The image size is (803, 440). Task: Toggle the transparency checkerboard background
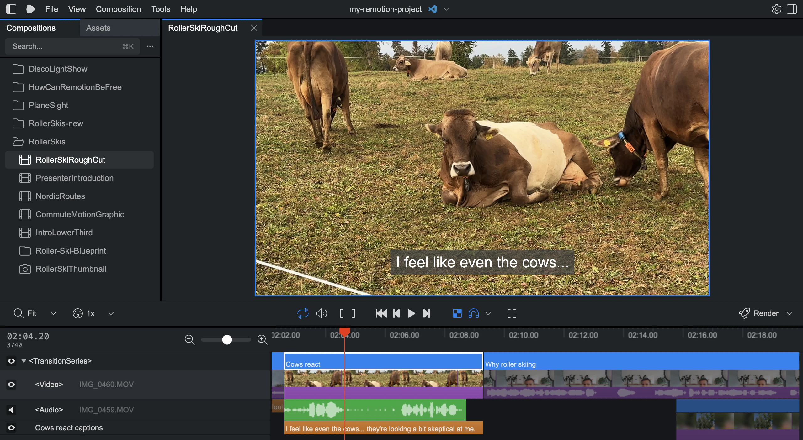click(457, 313)
